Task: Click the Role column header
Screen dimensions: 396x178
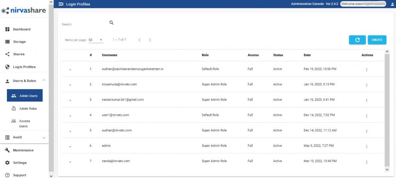Action: [x=205, y=55]
